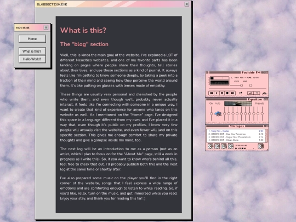296x222 pixels.
Task: Click the BLOGSECTION.EXE title bar
Action: coord(113,4)
